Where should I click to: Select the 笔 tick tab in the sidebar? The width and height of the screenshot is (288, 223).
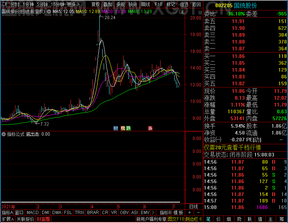pos(208,219)
